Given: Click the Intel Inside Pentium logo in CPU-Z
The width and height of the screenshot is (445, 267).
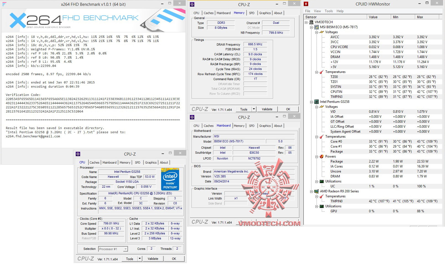Looking at the screenshot, I should click(x=170, y=179).
